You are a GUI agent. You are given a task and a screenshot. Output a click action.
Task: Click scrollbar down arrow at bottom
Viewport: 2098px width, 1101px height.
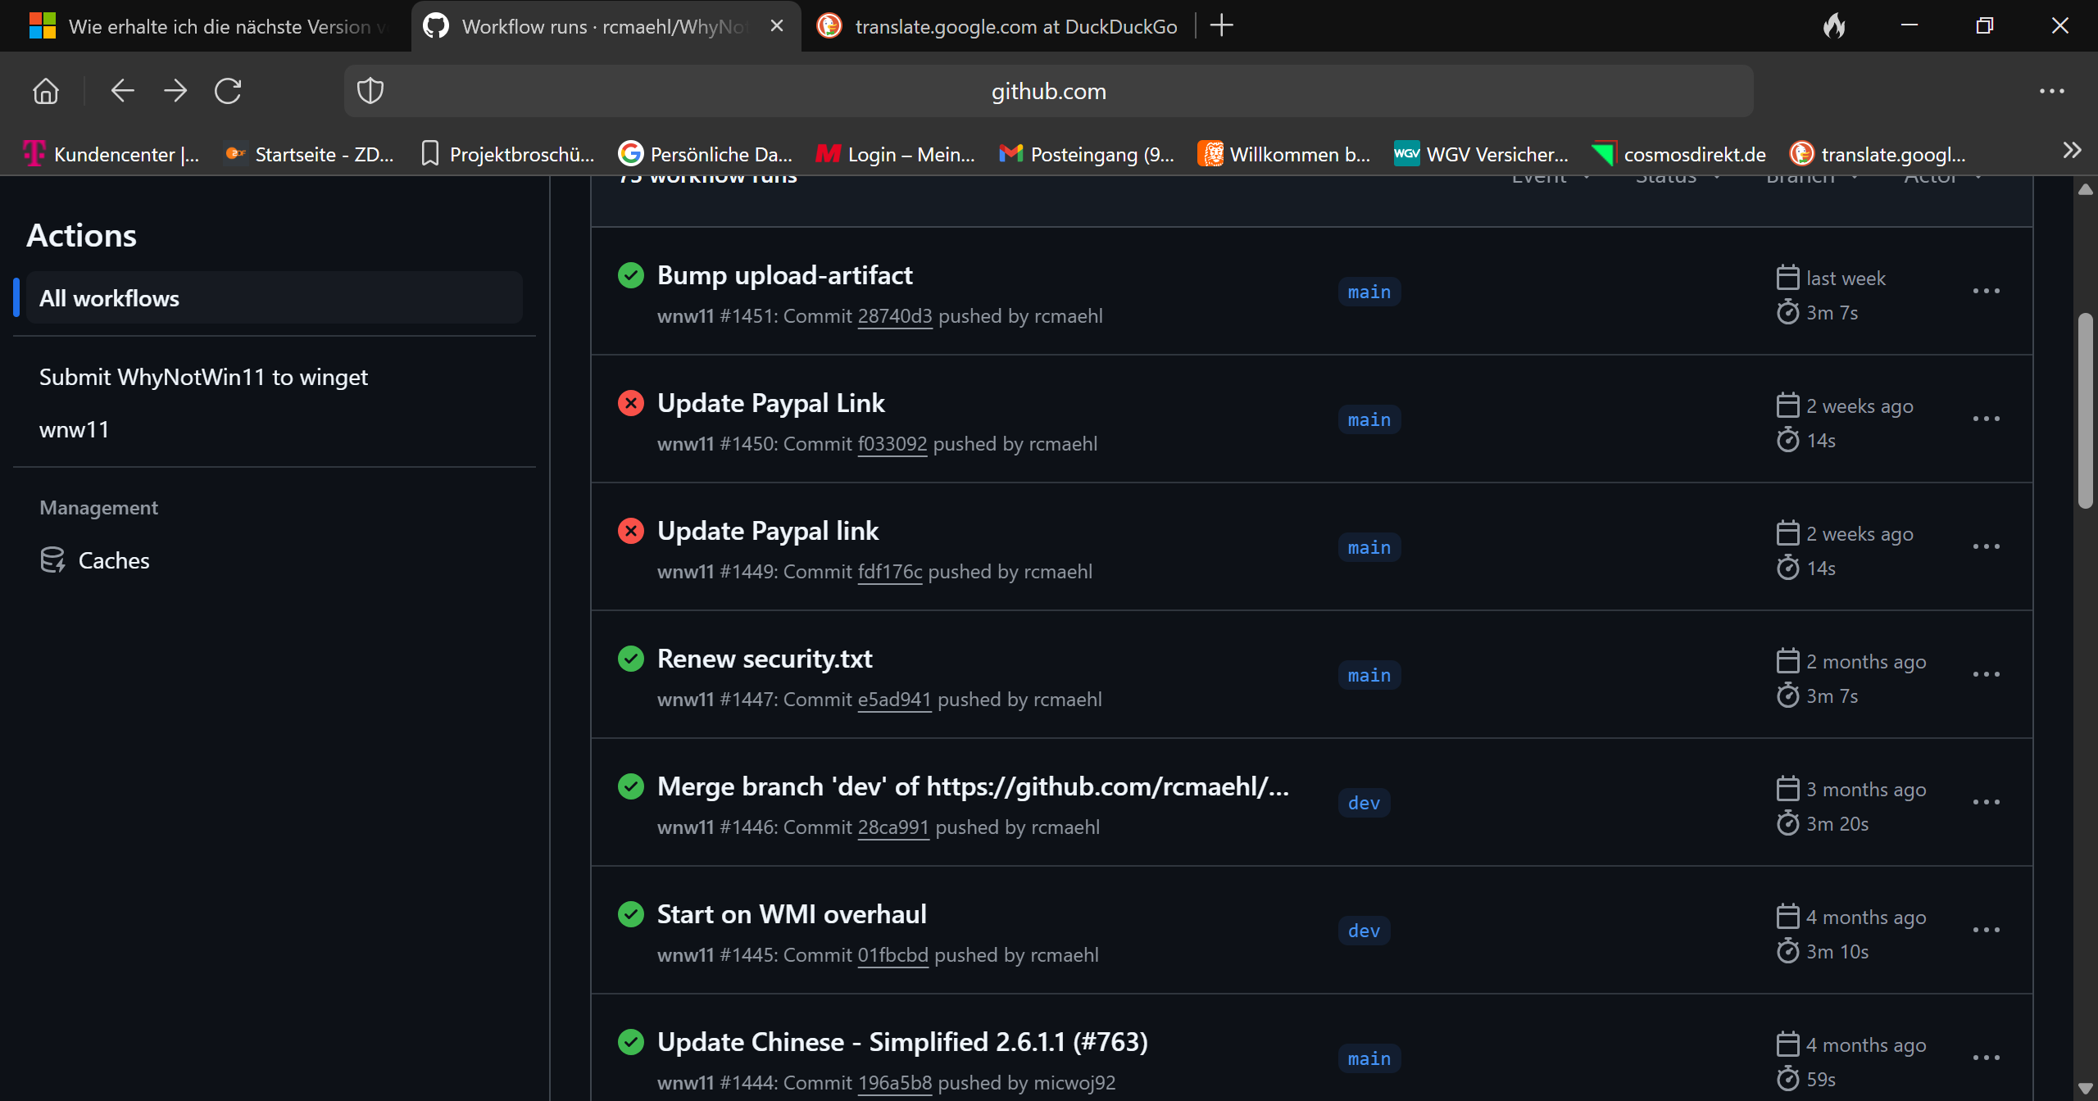(x=2086, y=1089)
